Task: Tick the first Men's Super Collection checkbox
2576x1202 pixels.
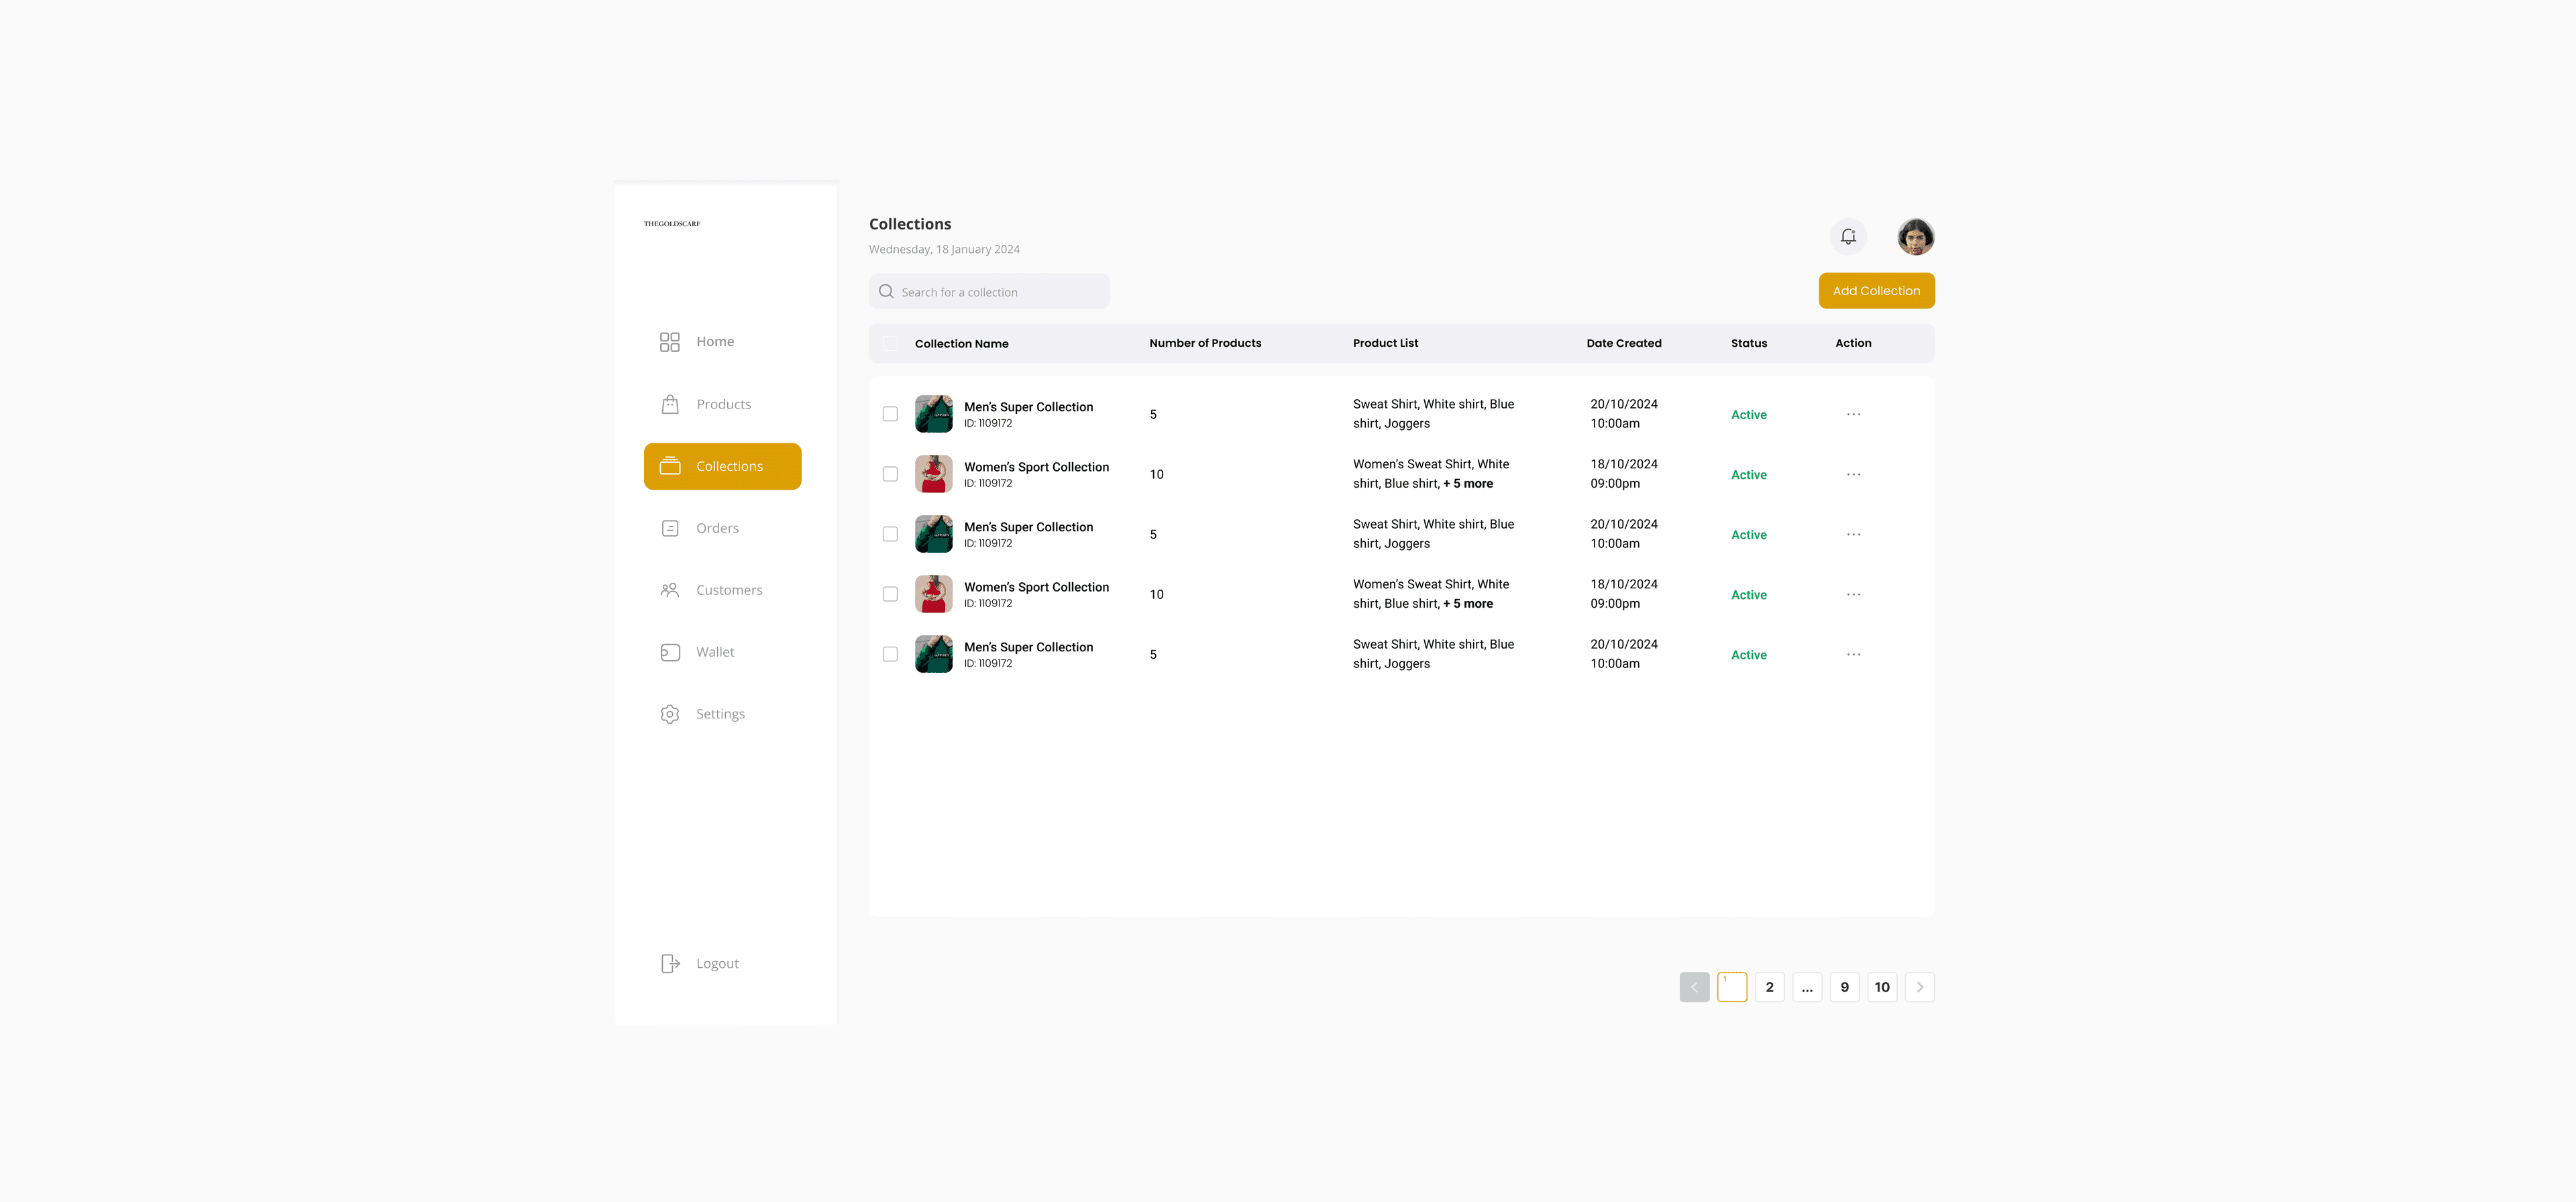Action: [890, 414]
